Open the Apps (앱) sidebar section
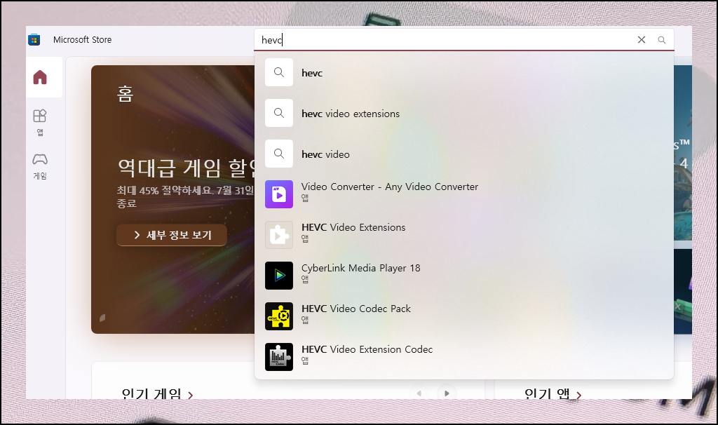This screenshot has height=425, width=718. coord(40,122)
